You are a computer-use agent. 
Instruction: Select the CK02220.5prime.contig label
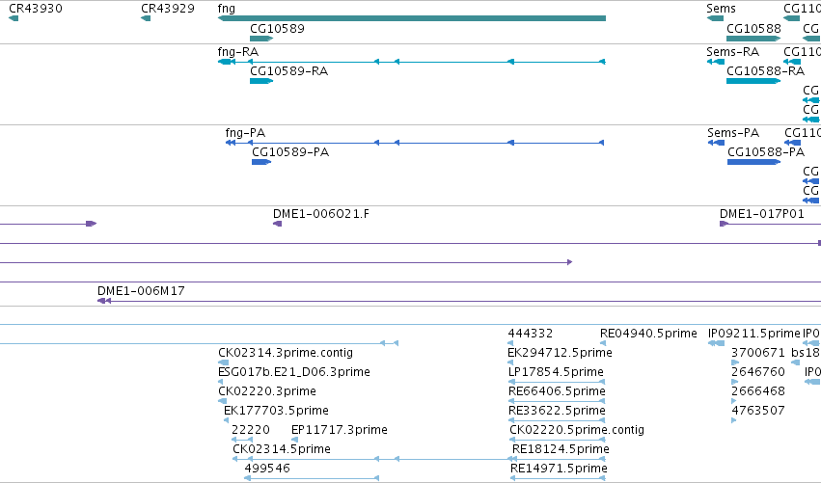tap(577, 430)
